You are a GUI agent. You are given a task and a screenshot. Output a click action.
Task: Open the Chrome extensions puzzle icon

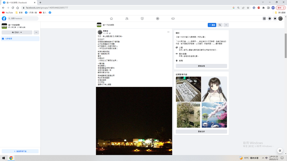263,8
